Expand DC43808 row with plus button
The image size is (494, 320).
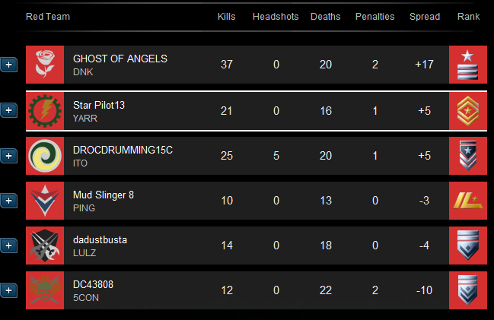[x=8, y=290]
